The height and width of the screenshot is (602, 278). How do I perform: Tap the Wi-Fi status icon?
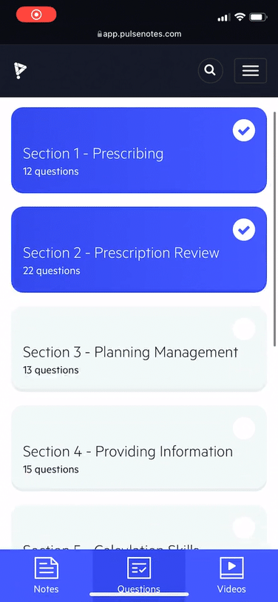pyautogui.click(x=240, y=17)
